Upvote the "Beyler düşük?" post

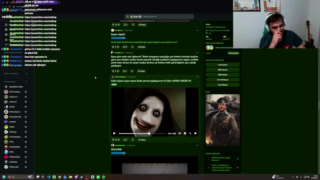click(113, 47)
